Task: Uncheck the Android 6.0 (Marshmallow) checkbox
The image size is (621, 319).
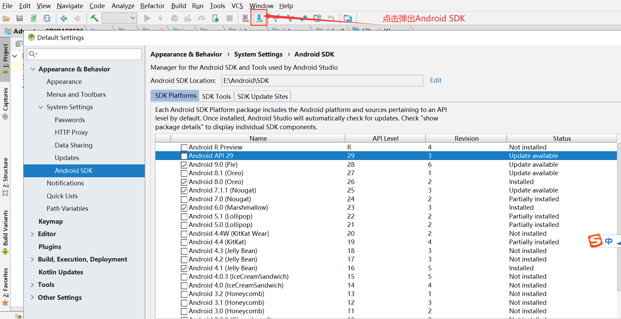Action: pyautogui.click(x=184, y=208)
